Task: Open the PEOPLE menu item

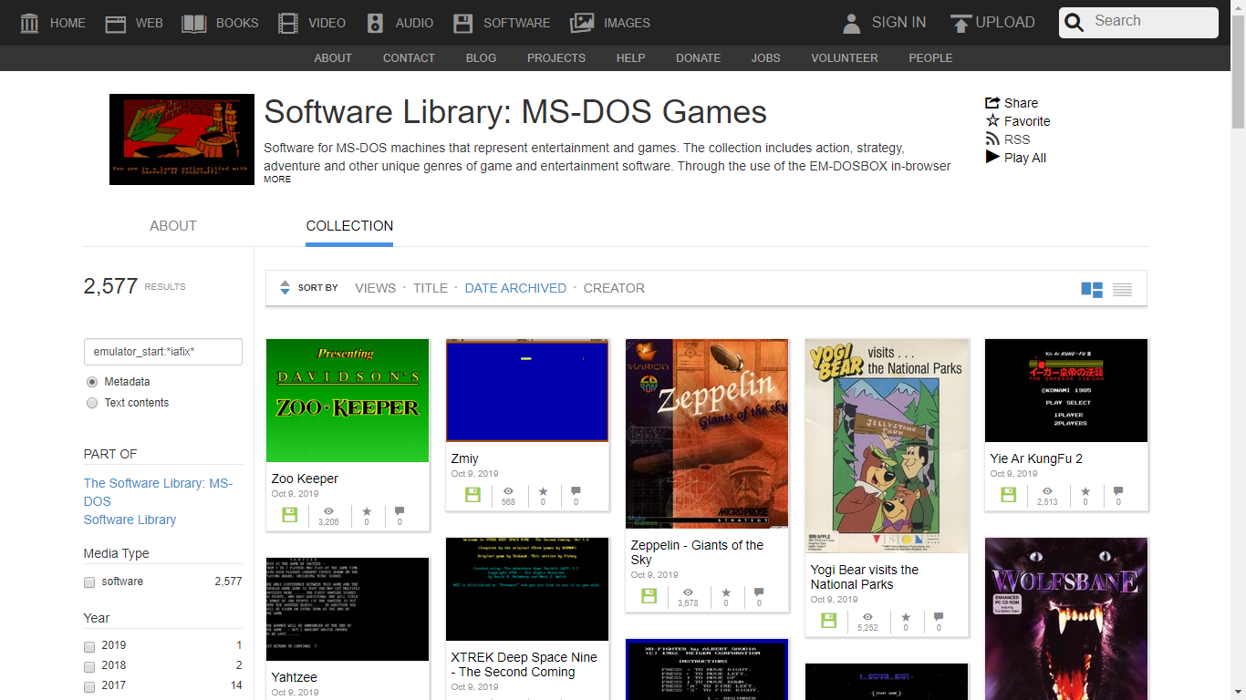Action: pos(930,58)
